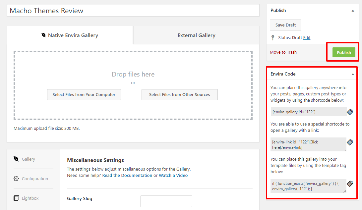
Task: Switch to the Native Envira Gallery tab
Action: [70, 35]
